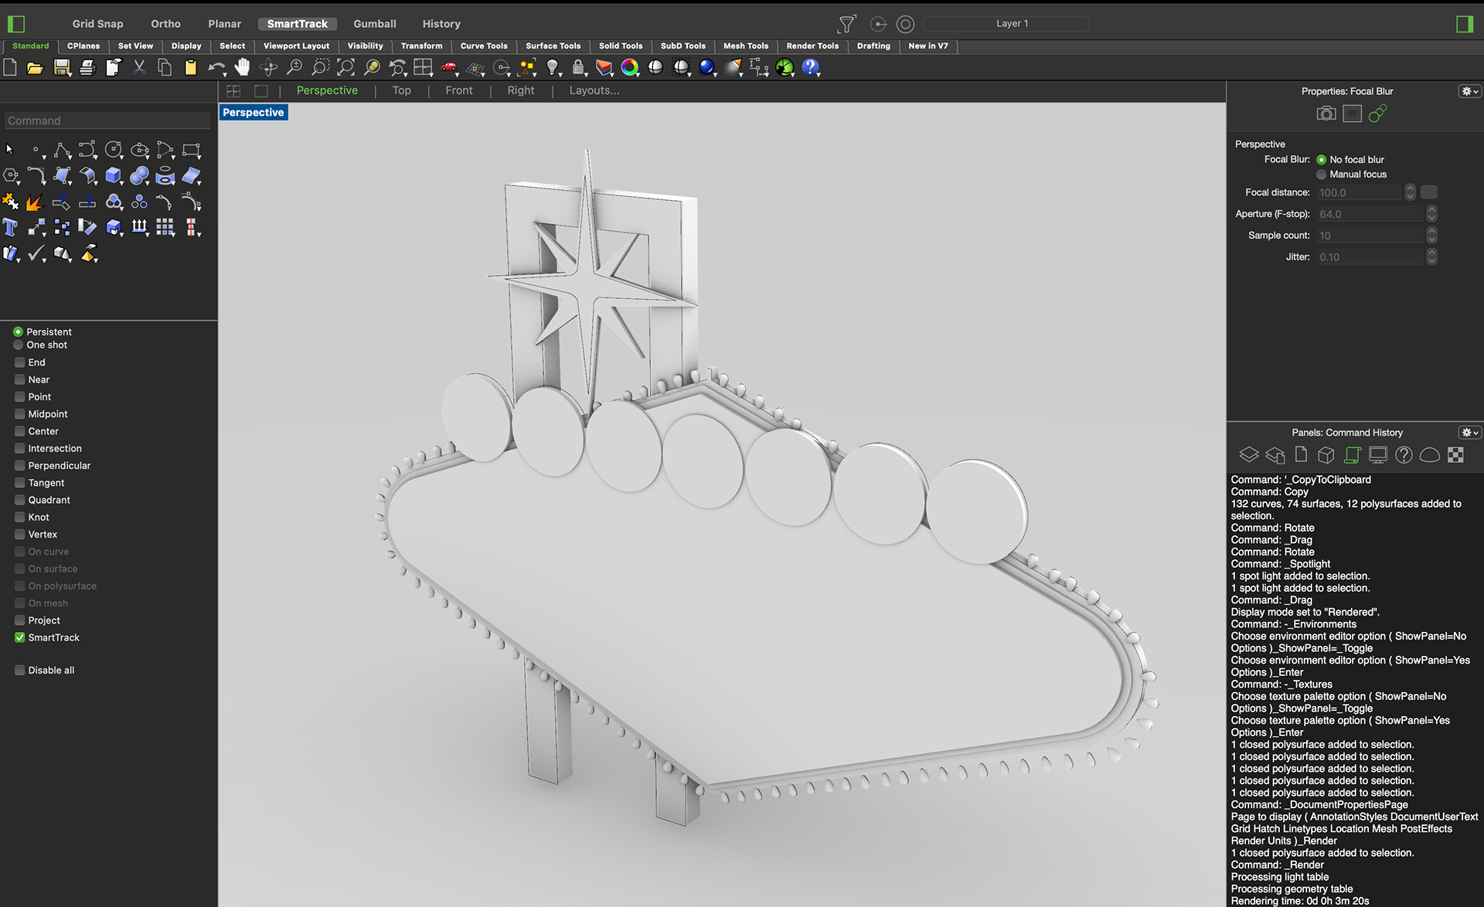Click the selection filter funnel icon
This screenshot has width=1484, height=907.
point(846,25)
